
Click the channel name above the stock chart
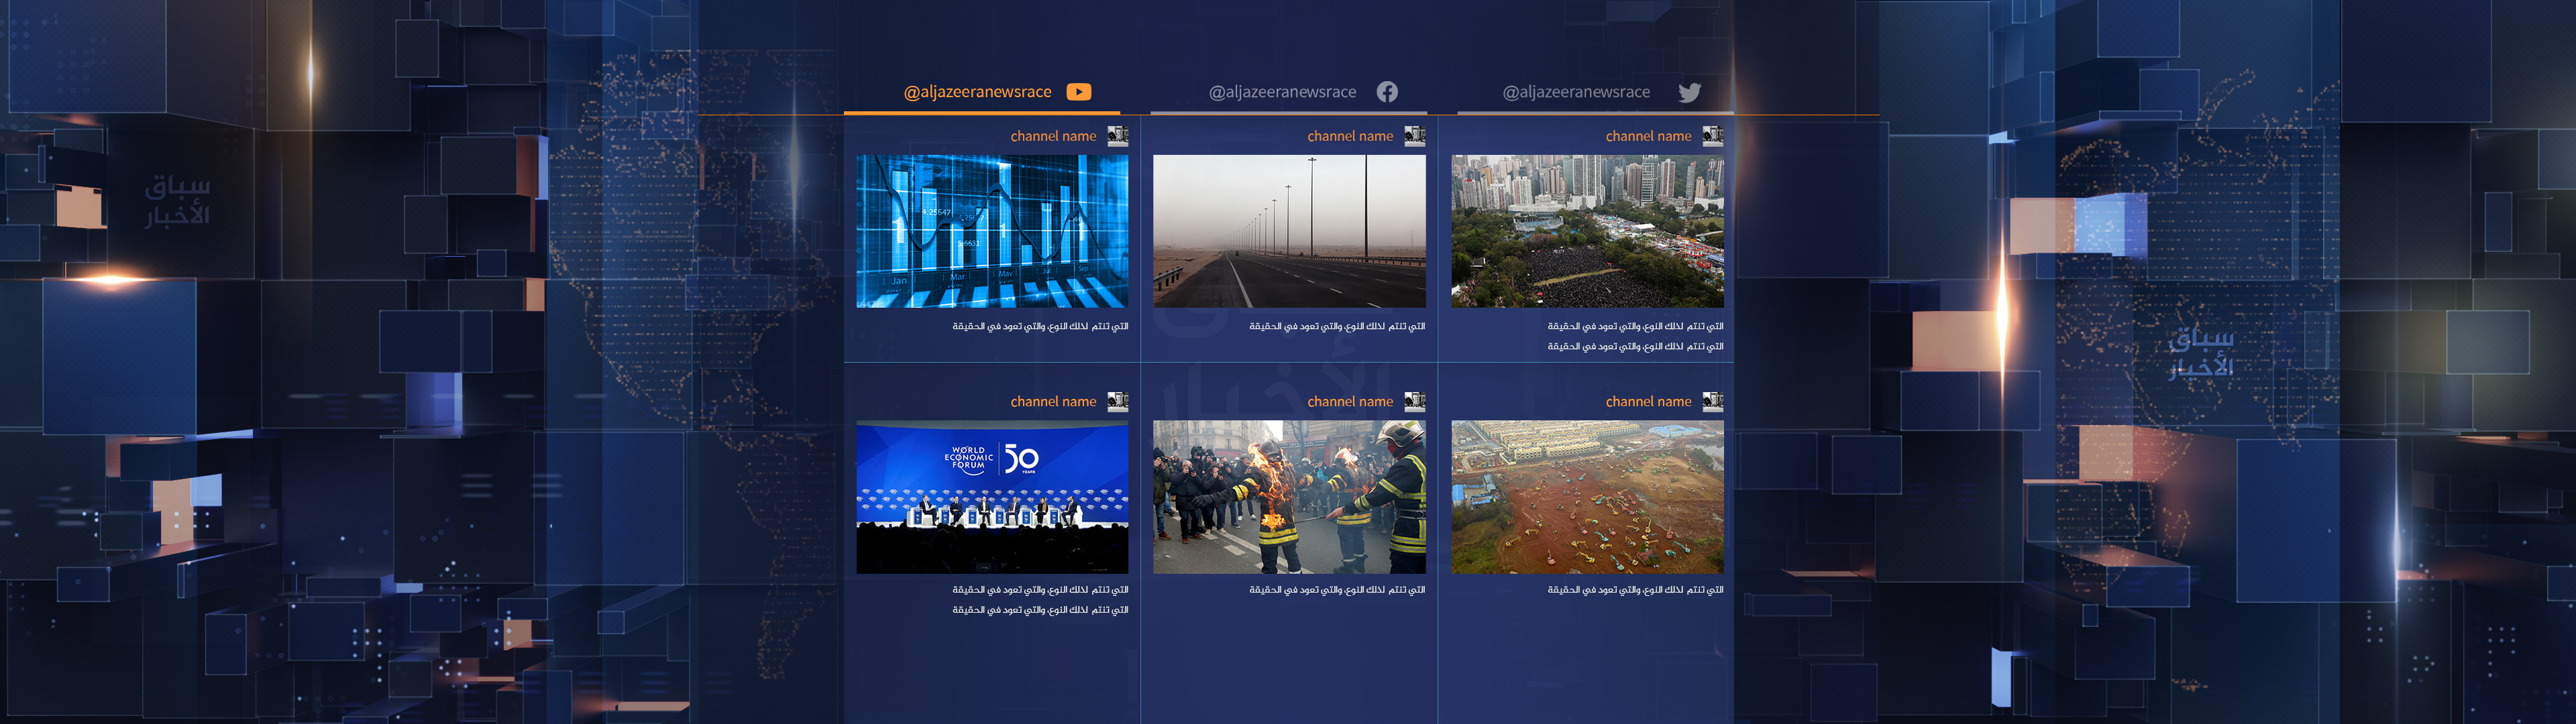point(1053,136)
